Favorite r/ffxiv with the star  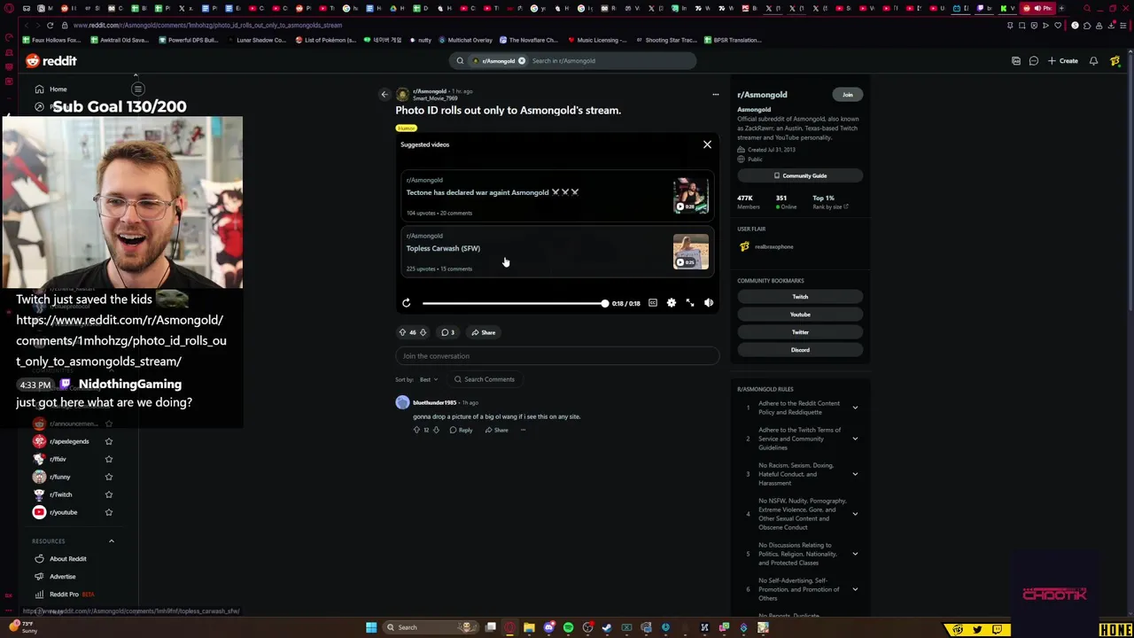click(x=109, y=459)
